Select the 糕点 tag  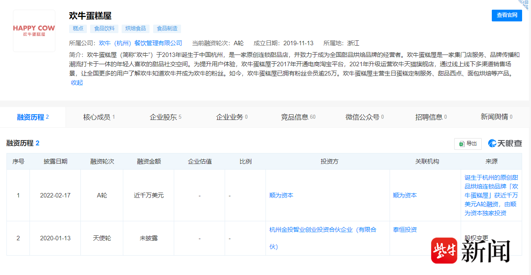point(78,29)
